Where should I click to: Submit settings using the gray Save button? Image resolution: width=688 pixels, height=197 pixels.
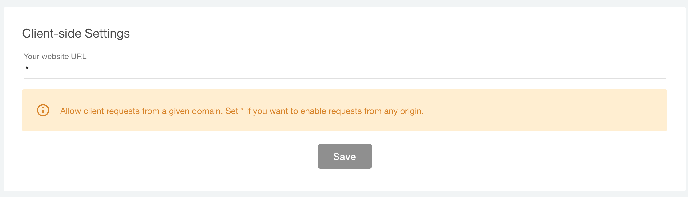click(x=344, y=156)
